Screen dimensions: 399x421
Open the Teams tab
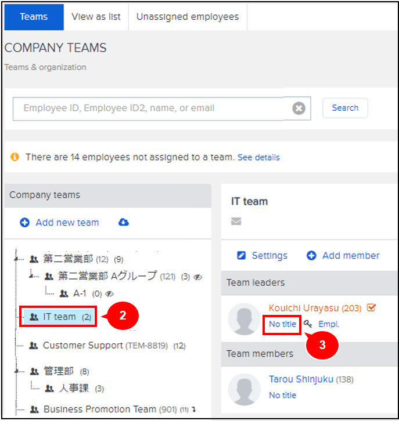coord(34,17)
